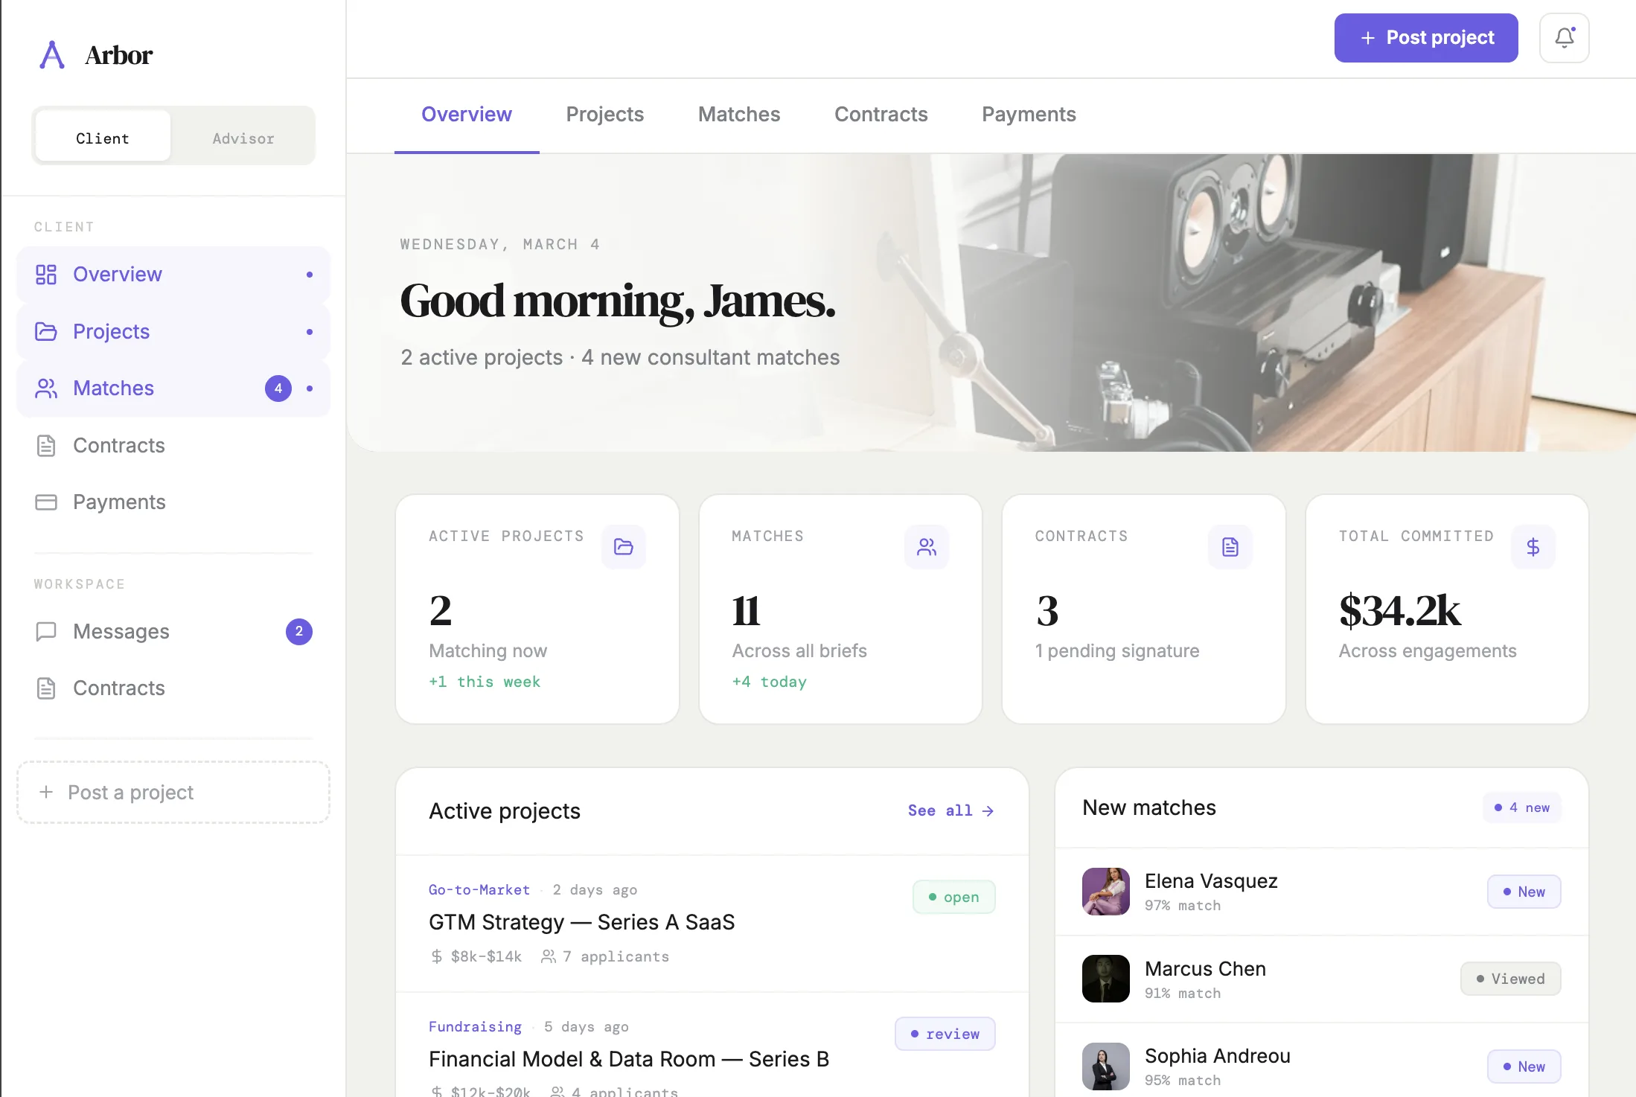This screenshot has width=1636, height=1097.
Task: Switch to the Matches tab
Action: [x=738, y=114]
